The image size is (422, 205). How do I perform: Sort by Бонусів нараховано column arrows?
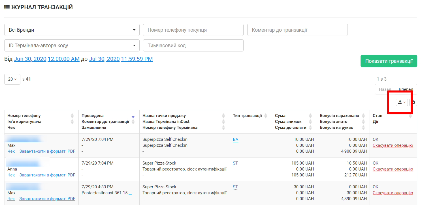click(364, 116)
